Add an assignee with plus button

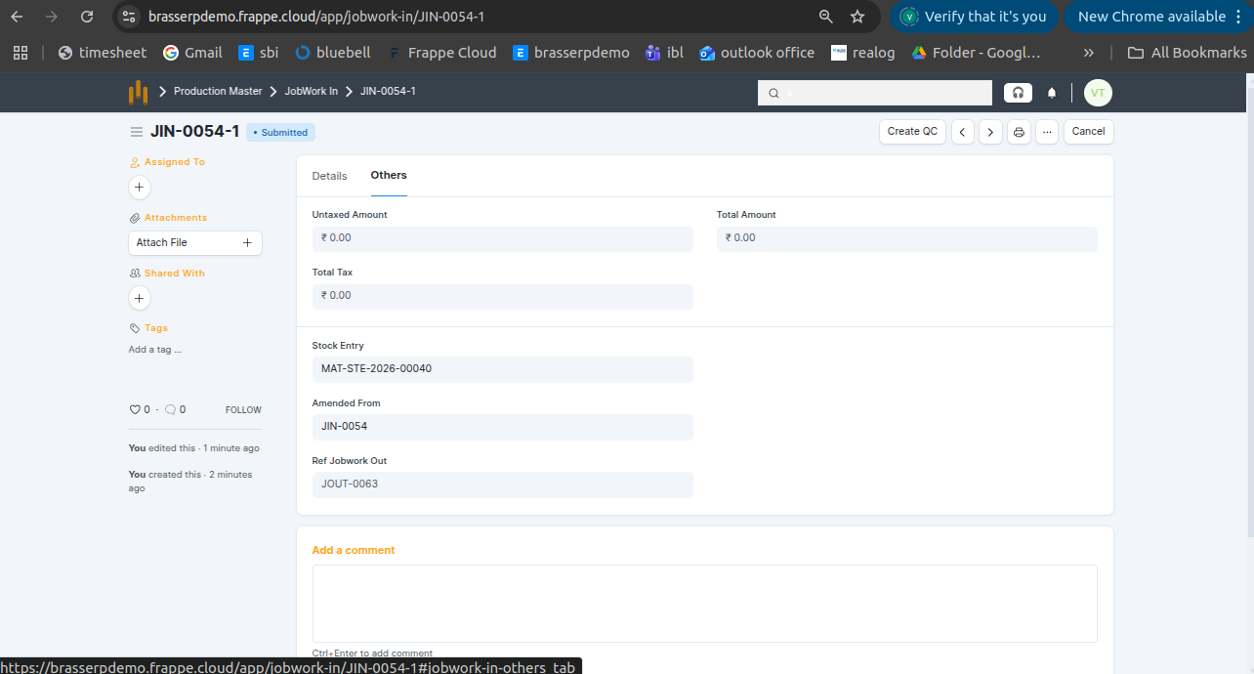click(x=140, y=187)
